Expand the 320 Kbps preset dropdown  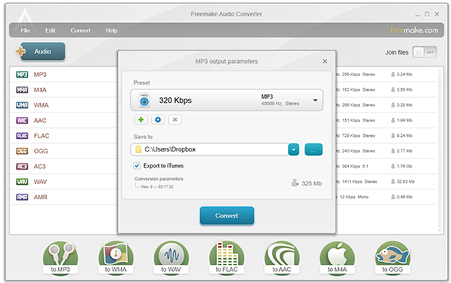[315, 100]
